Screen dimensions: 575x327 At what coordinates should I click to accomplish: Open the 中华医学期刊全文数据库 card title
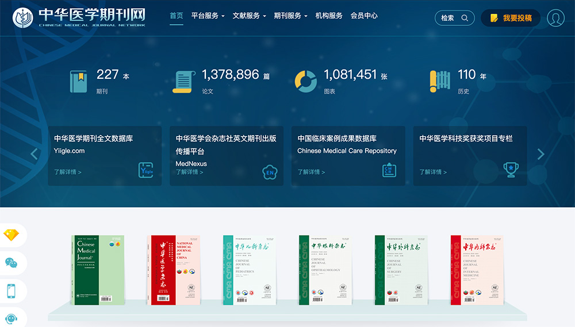(x=94, y=139)
